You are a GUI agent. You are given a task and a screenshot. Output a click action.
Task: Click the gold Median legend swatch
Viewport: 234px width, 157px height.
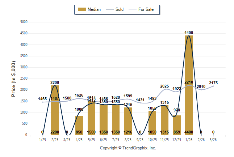coord(82,9)
